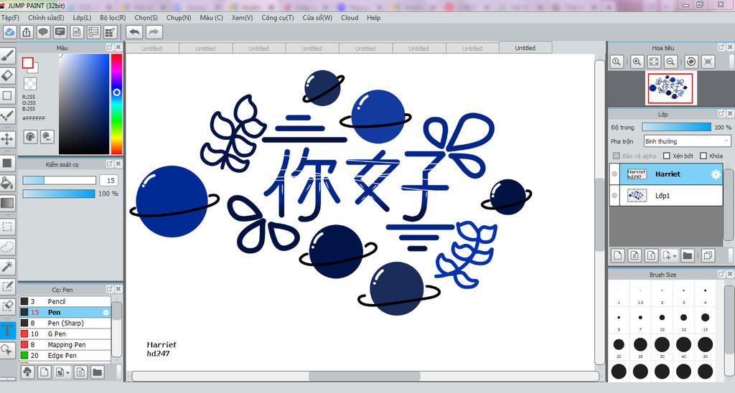Click the share/export icon in toolbar

pyautogui.click(x=27, y=32)
